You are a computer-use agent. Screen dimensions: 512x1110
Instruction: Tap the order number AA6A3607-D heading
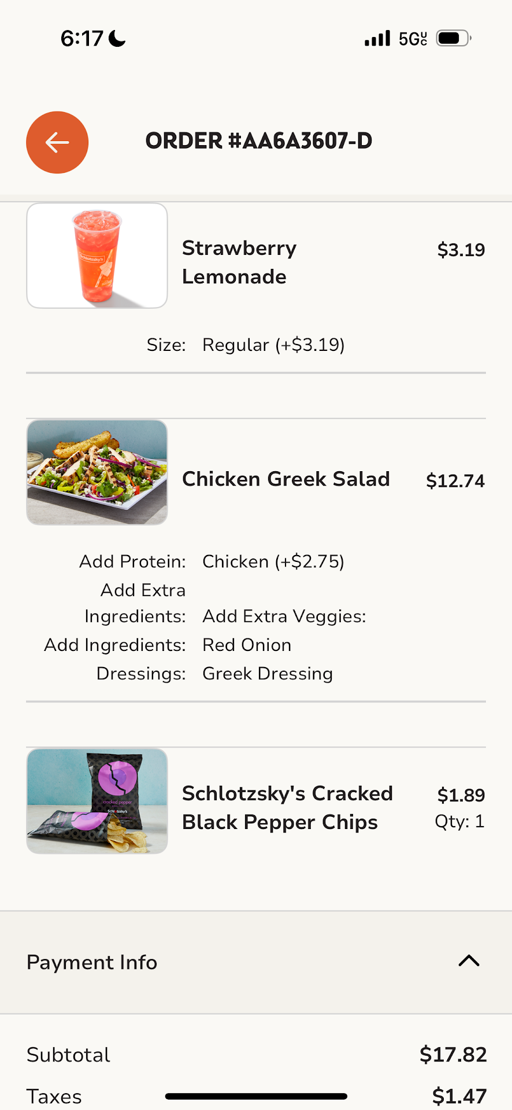pyautogui.click(x=259, y=141)
